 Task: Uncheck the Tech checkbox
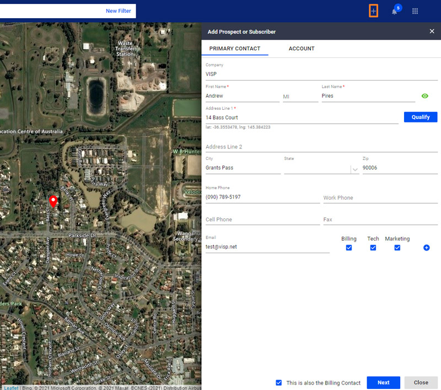pyautogui.click(x=373, y=248)
